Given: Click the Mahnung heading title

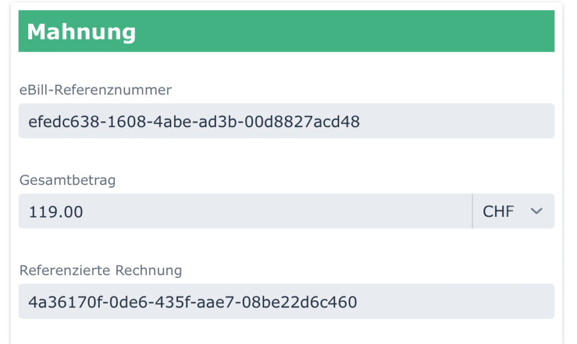Looking at the screenshot, I should point(81,31).
